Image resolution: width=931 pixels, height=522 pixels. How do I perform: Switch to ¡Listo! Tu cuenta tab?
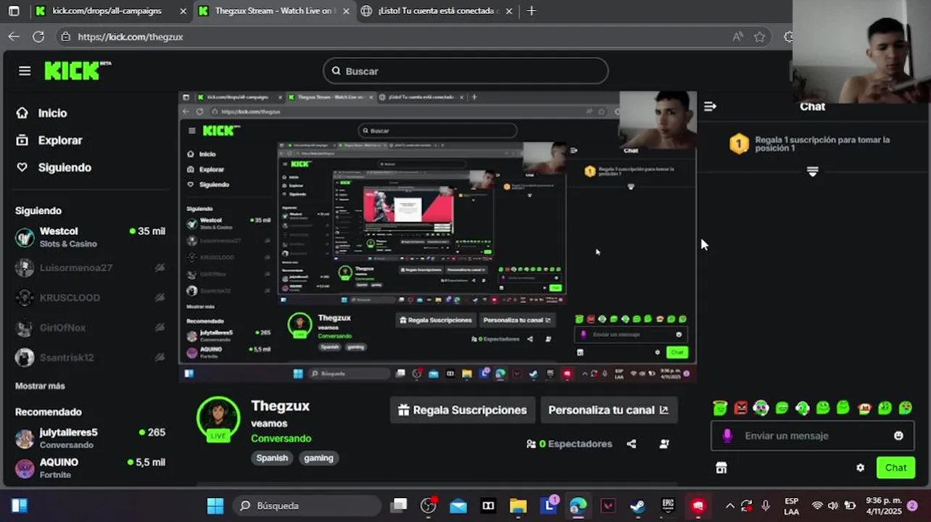tap(438, 11)
